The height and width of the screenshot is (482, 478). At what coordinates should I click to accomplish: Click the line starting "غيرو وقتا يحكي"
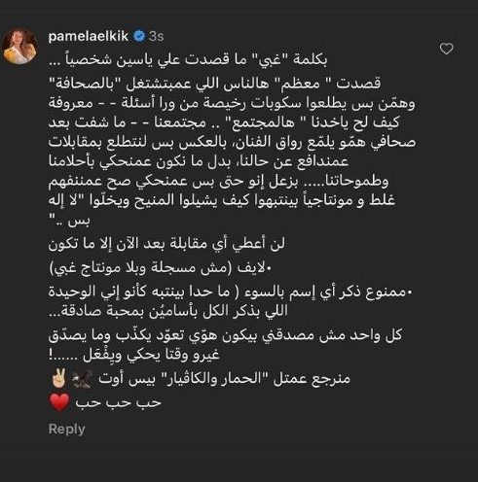pyautogui.click(x=134, y=356)
